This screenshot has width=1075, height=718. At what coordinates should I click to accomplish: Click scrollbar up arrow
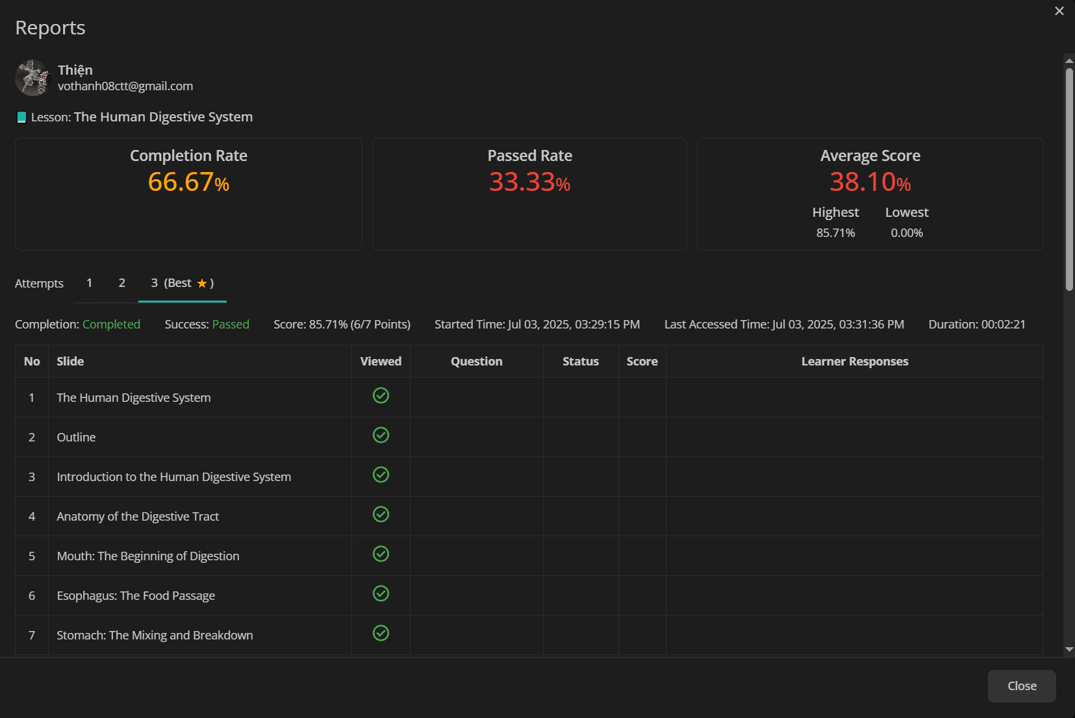point(1069,60)
